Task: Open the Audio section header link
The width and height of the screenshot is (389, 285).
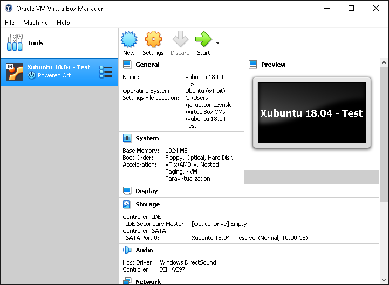Action: tap(144, 250)
